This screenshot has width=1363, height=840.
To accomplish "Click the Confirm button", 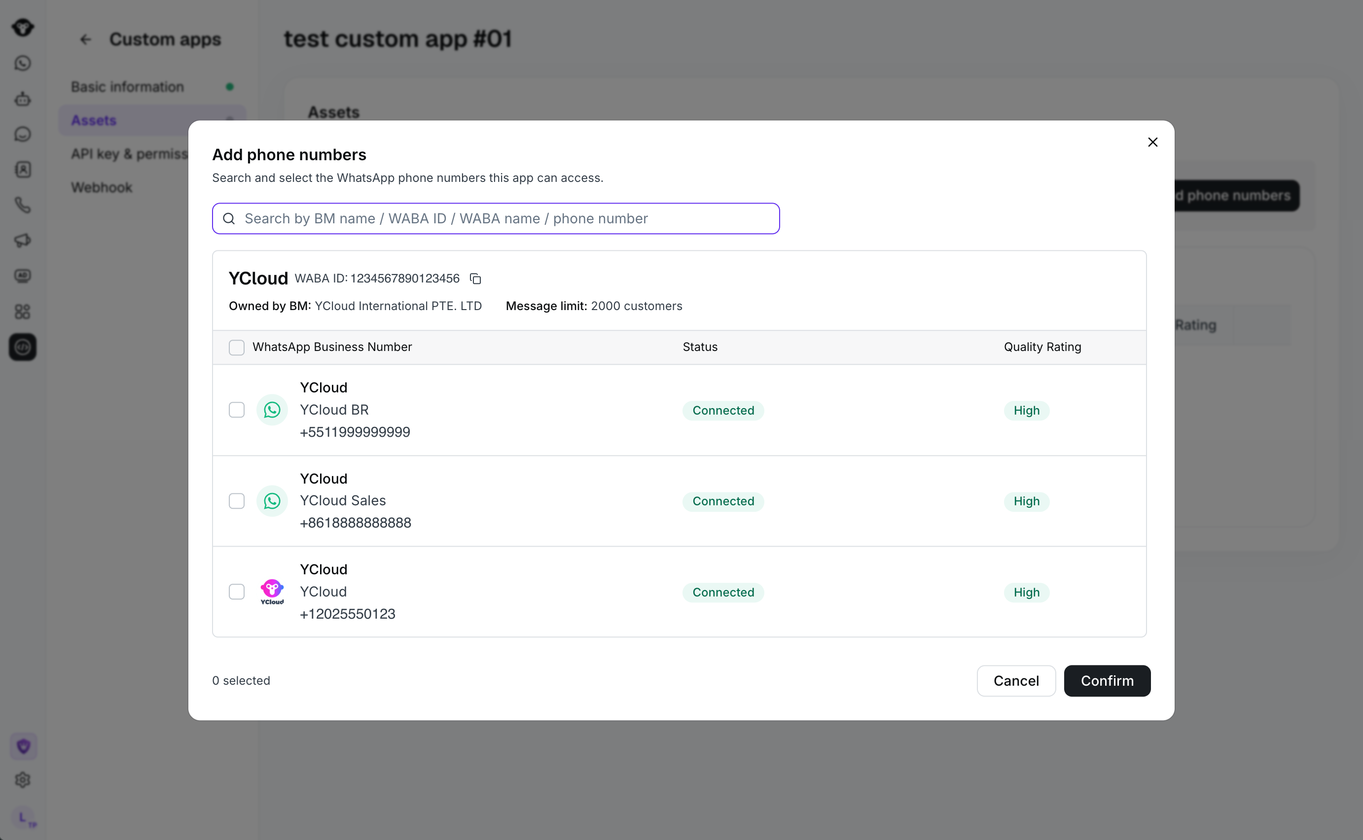I will tap(1107, 681).
